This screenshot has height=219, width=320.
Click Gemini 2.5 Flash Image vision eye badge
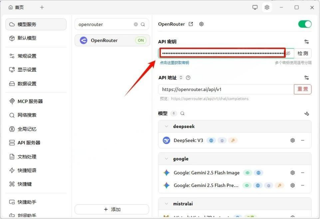coord(248,173)
